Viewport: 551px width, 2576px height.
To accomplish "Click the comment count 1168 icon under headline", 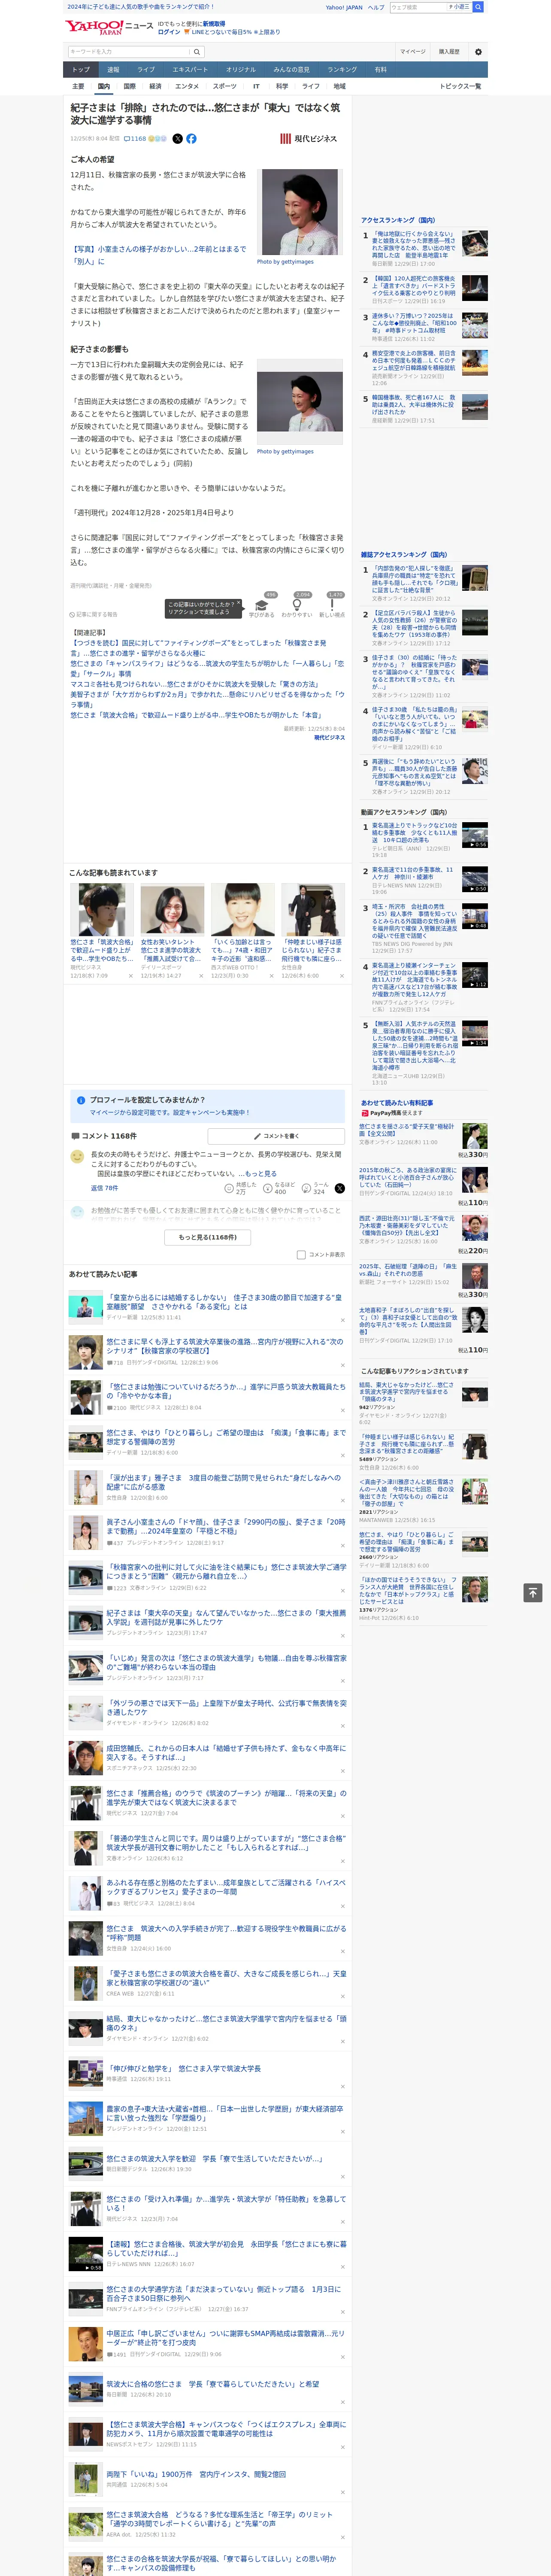I will click(136, 139).
